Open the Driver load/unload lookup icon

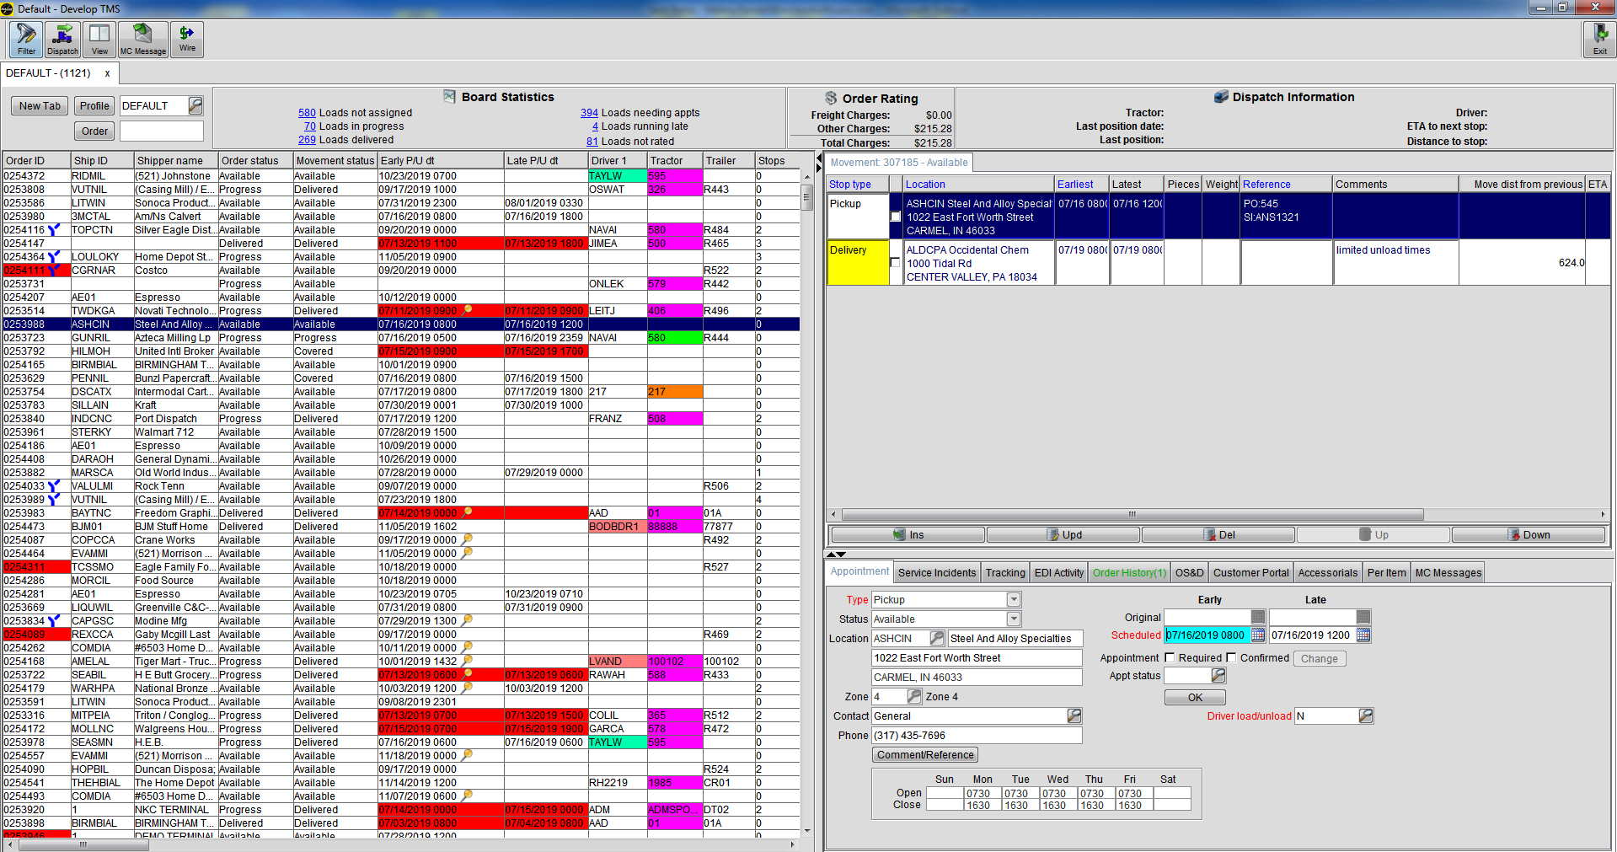pyautogui.click(x=1366, y=716)
